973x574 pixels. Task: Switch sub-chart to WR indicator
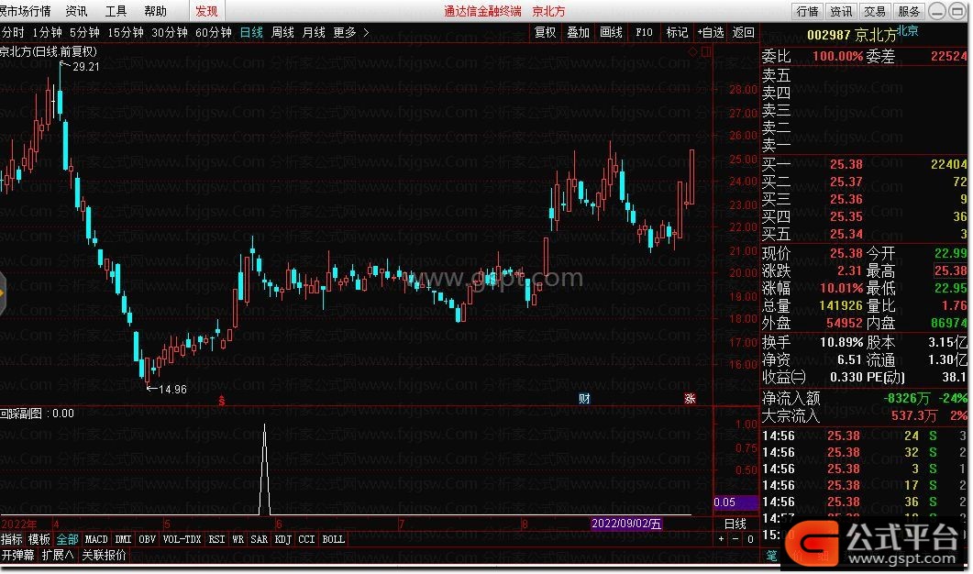pyautogui.click(x=238, y=539)
